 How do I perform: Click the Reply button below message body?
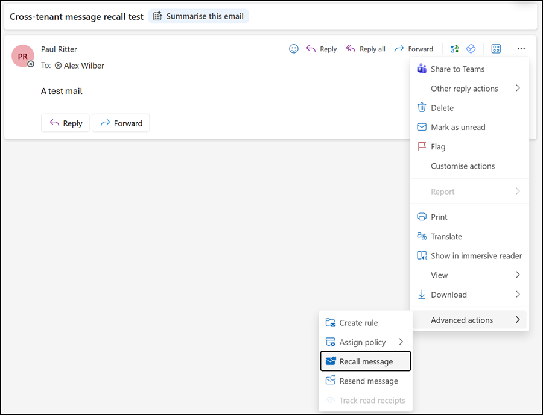[65, 123]
